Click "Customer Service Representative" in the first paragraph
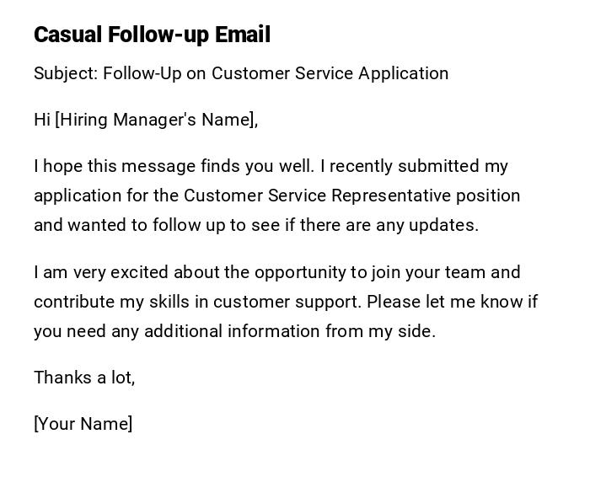590x477 pixels. [318, 196]
